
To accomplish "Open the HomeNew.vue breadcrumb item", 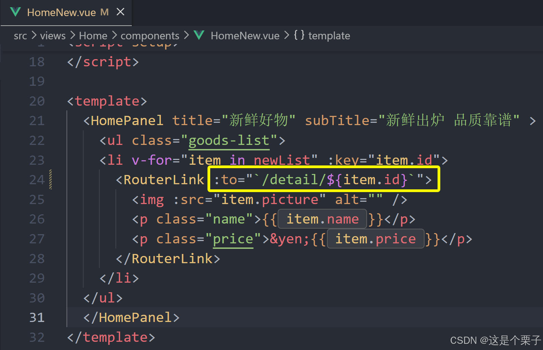I will pos(245,36).
